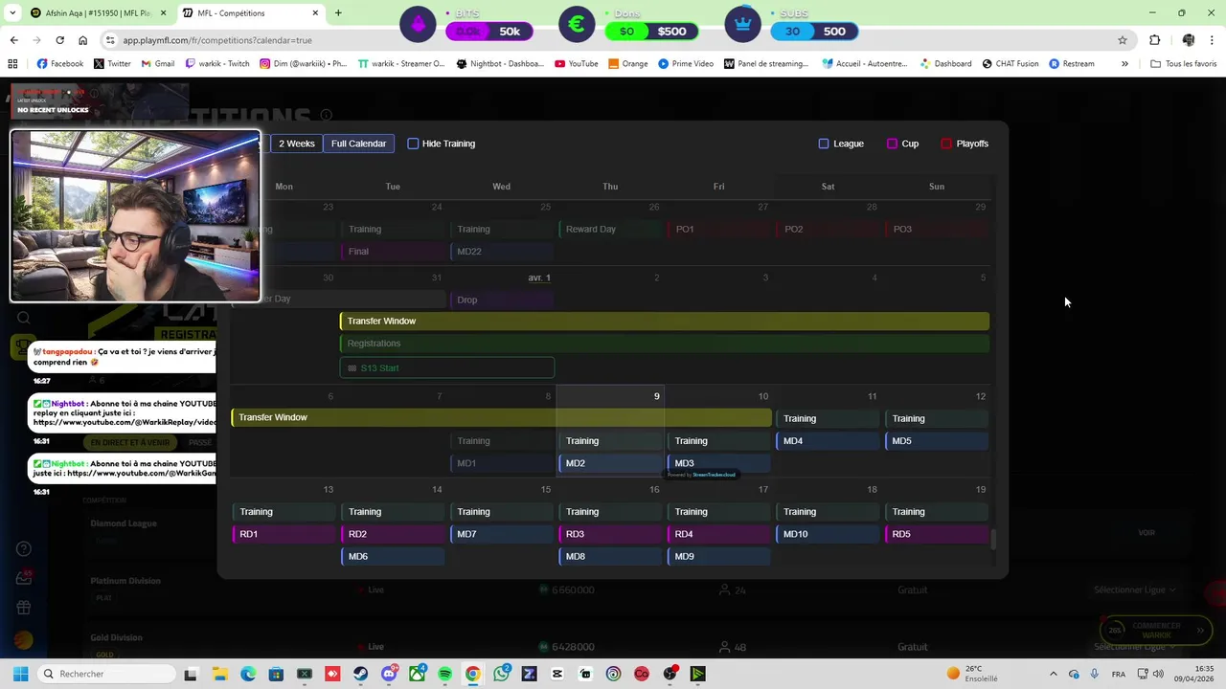The image size is (1226, 689).
Task: Open the weather widget showing 26°C
Action: click(x=972, y=674)
